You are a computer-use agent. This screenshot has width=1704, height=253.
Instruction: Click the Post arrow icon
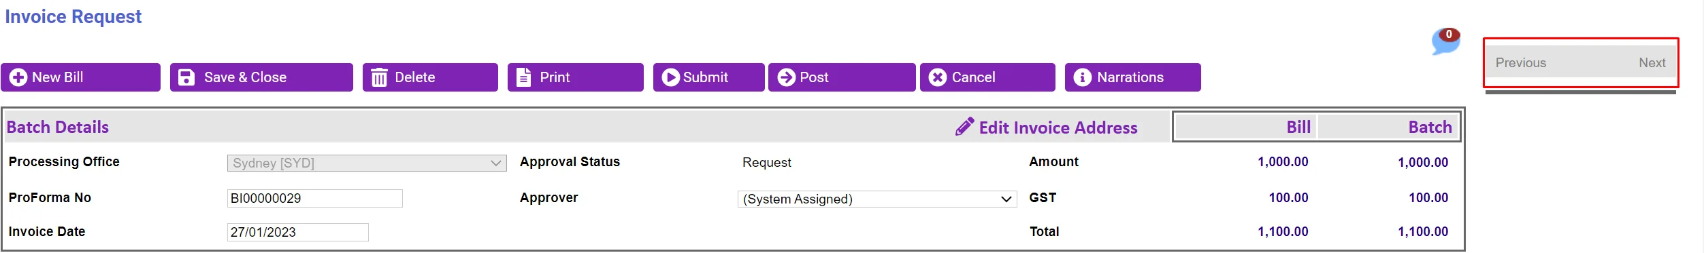click(x=786, y=77)
